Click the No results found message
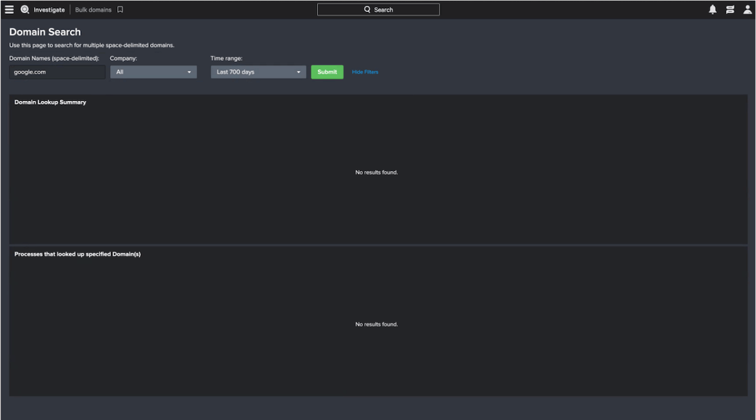The height and width of the screenshot is (420, 756). [x=376, y=172]
